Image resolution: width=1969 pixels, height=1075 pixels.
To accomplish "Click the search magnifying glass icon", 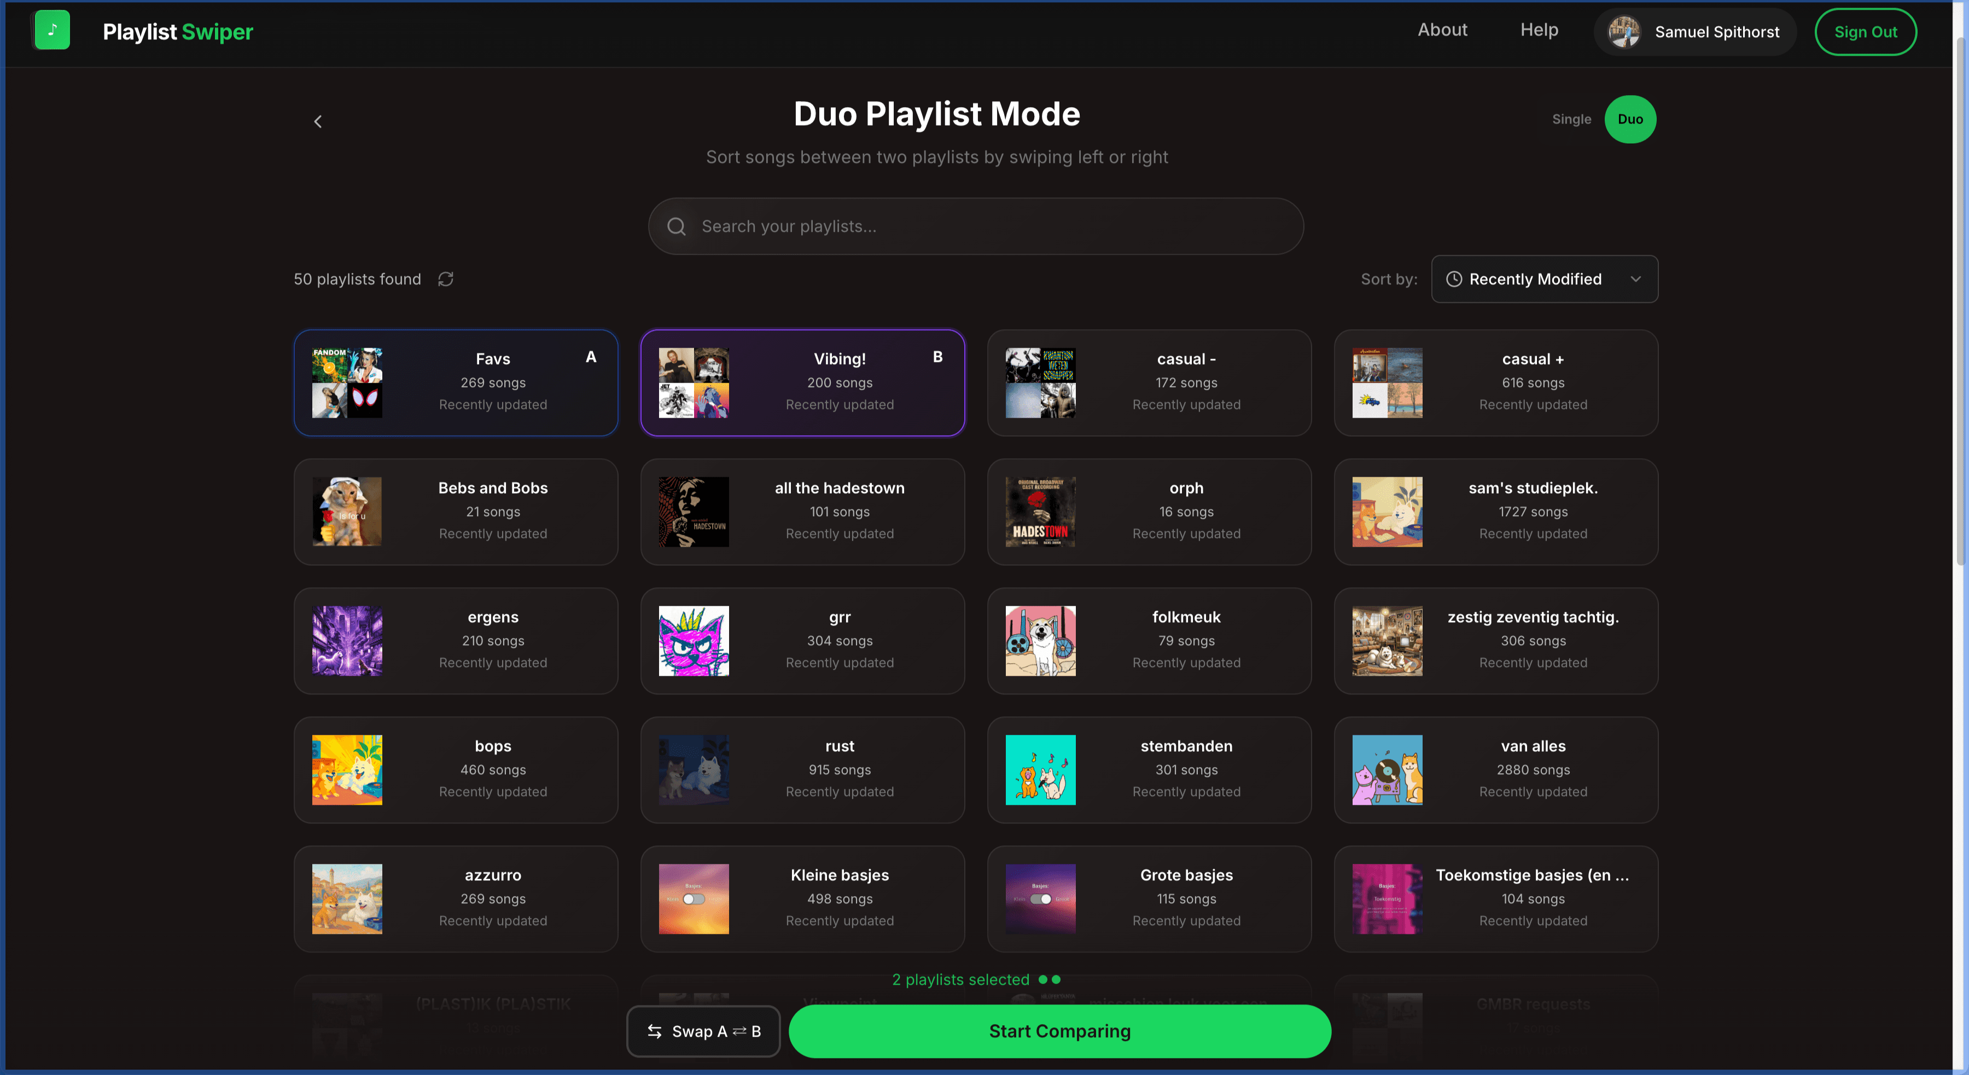I will (x=675, y=226).
